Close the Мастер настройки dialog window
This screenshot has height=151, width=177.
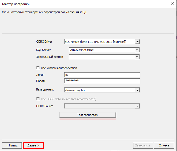pyautogui.click(x=172, y=4)
